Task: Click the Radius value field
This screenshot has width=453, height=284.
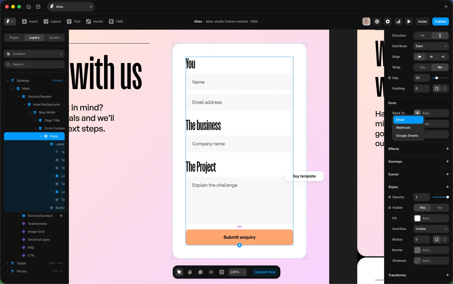Action: click(x=422, y=240)
